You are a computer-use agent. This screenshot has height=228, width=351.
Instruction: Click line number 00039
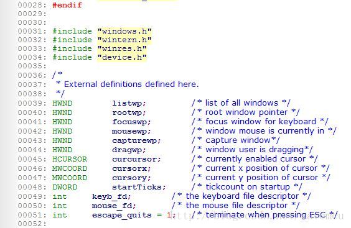(32, 103)
